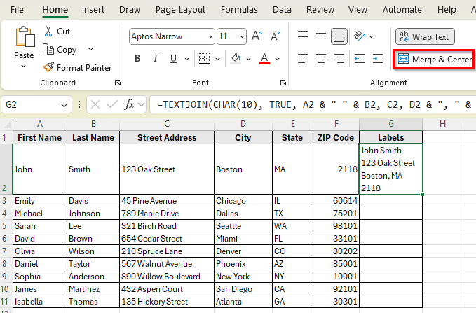476x313 pixels.
Task: Open the Formulas ribbon tab
Action: pyautogui.click(x=239, y=10)
